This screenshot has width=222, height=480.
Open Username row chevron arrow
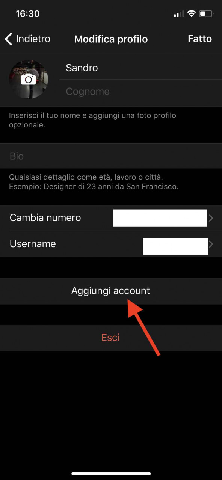coord(211,244)
